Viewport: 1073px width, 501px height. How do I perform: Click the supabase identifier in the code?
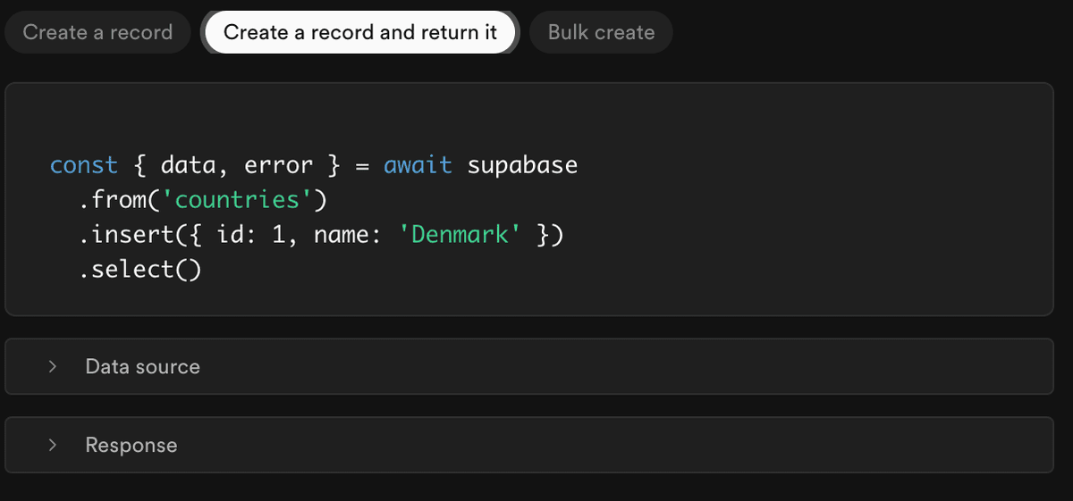pyautogui.click(x=522, y=165)
